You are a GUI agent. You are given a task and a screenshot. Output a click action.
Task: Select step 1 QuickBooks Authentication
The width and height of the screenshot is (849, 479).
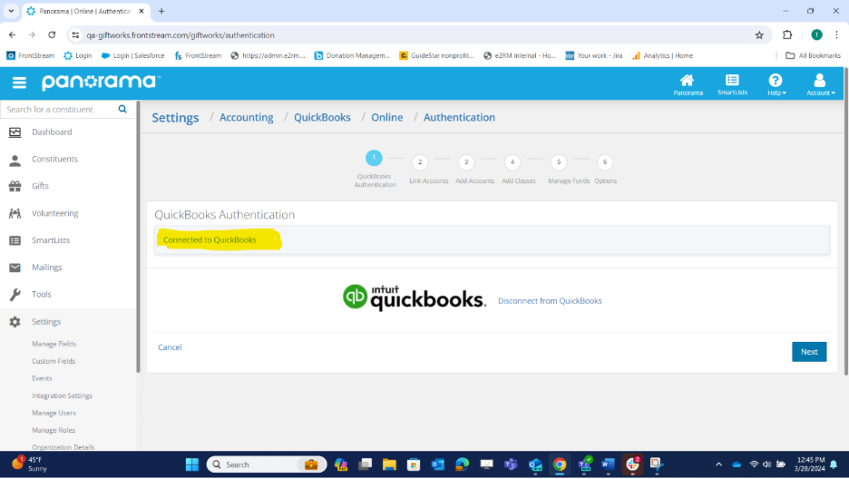tap(374, 158)
